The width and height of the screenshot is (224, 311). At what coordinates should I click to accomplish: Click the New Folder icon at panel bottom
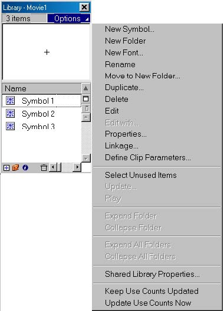click(x=15, y=168)
